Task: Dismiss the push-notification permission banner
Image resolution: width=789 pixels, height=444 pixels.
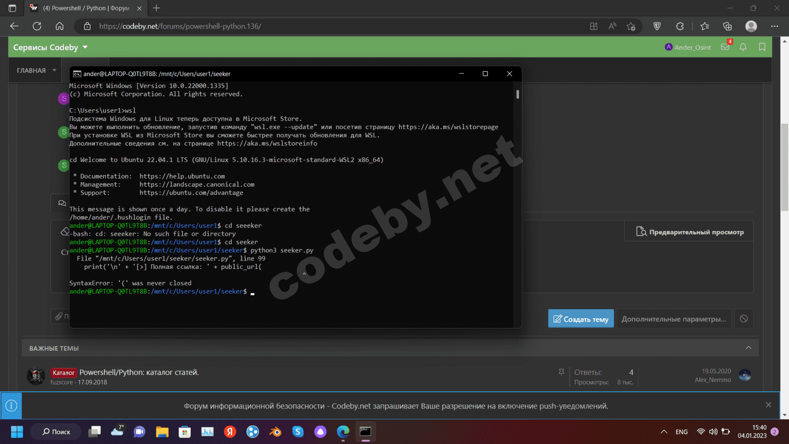Action: pos(768,405)
